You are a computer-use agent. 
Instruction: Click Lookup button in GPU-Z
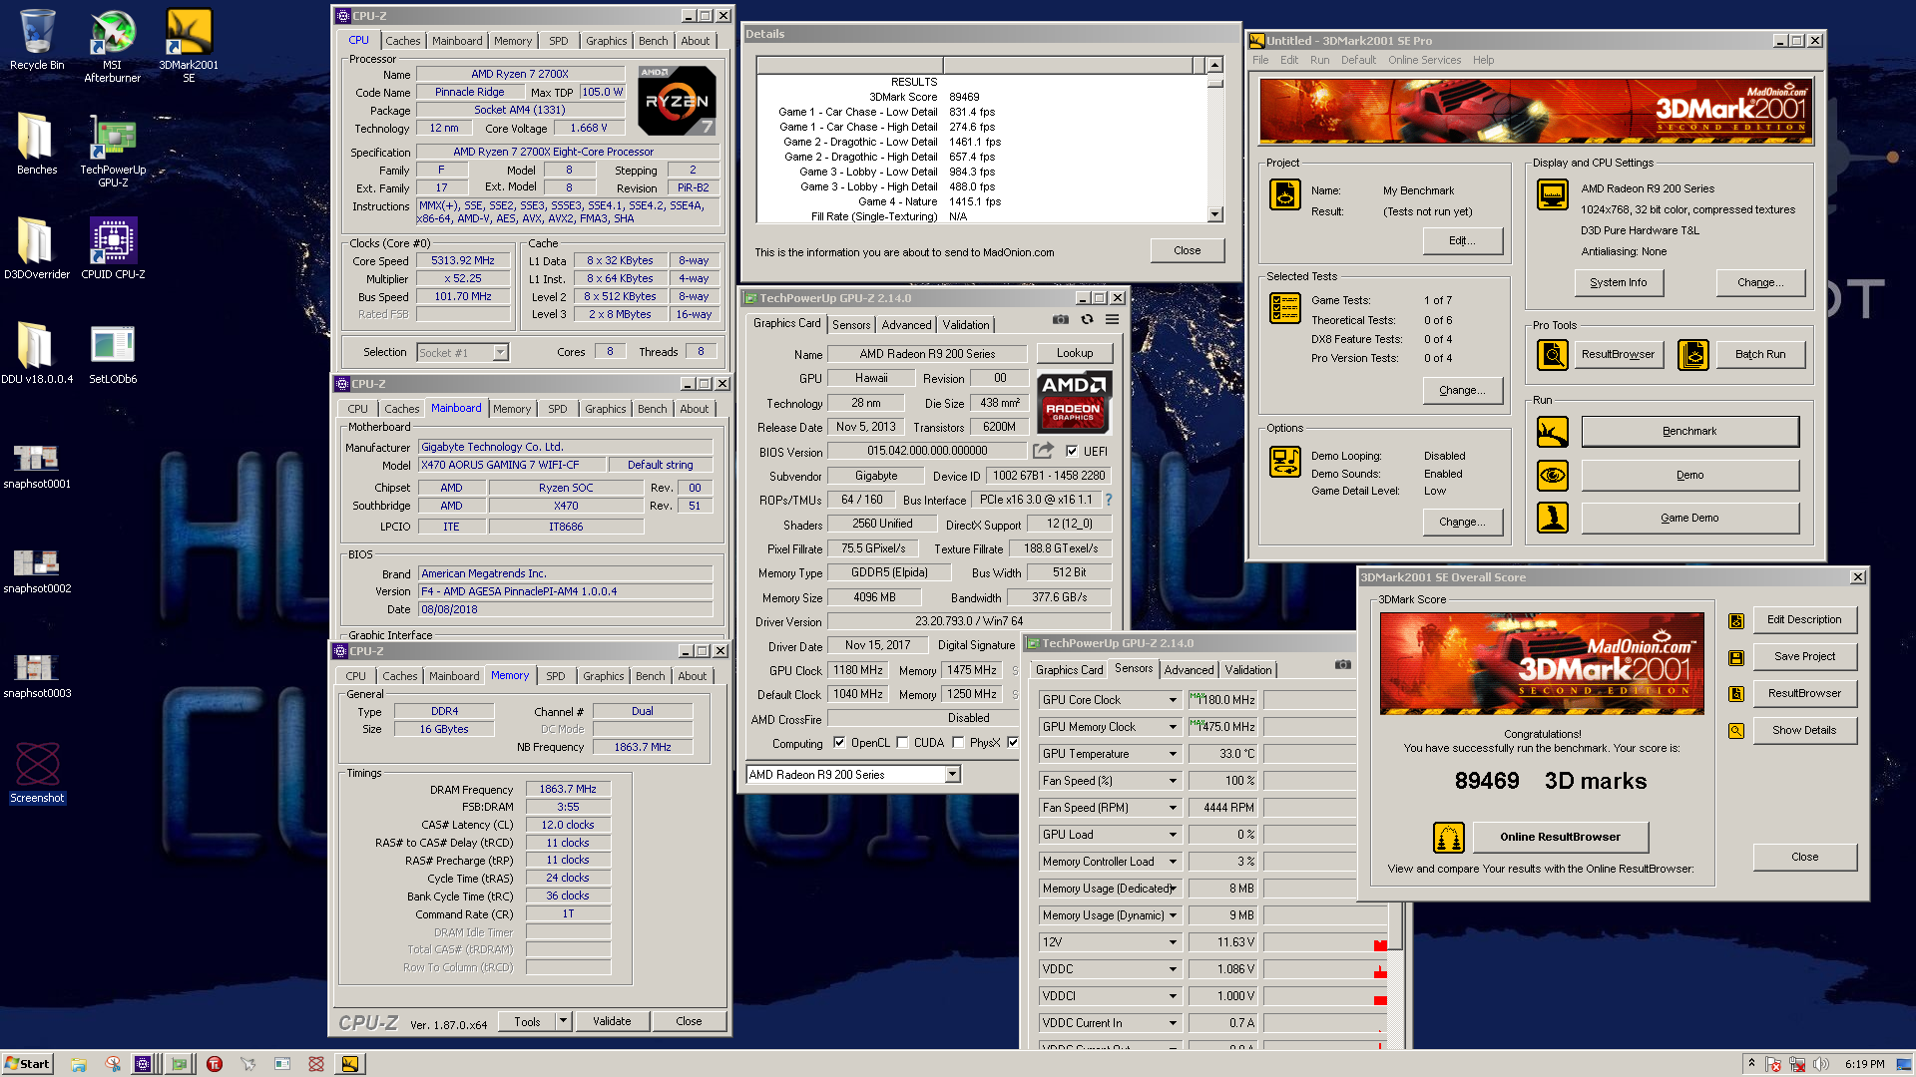pyautogui.click(x=1074, y=353)
